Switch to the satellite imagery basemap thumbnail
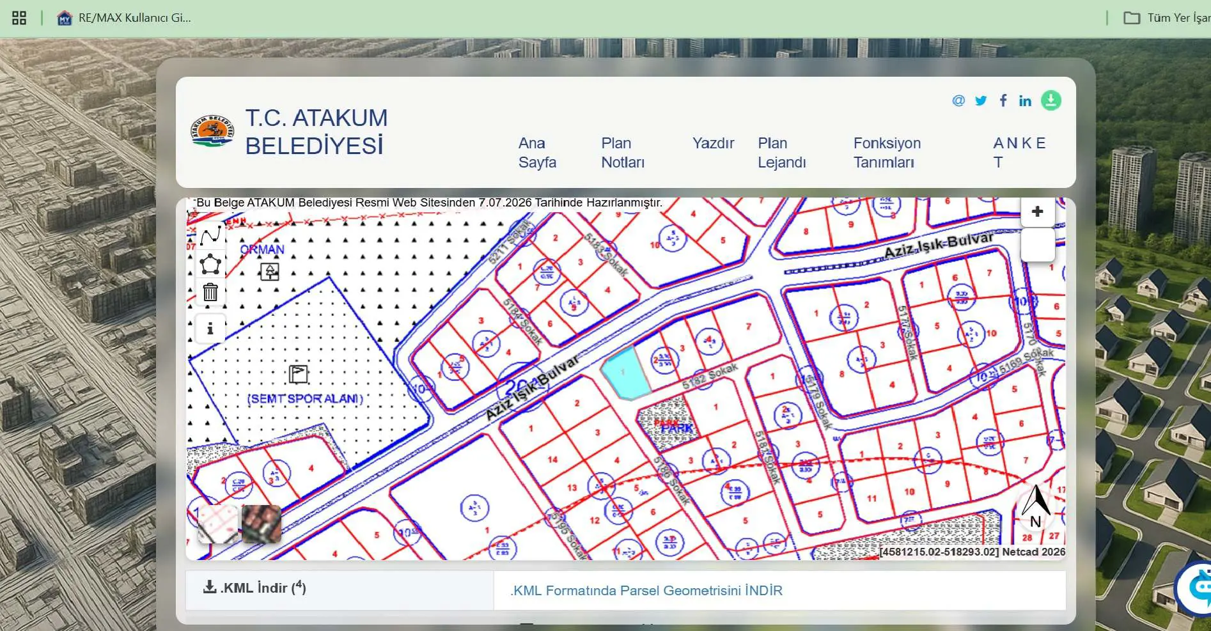1211x631 pixels. [262, 524]
